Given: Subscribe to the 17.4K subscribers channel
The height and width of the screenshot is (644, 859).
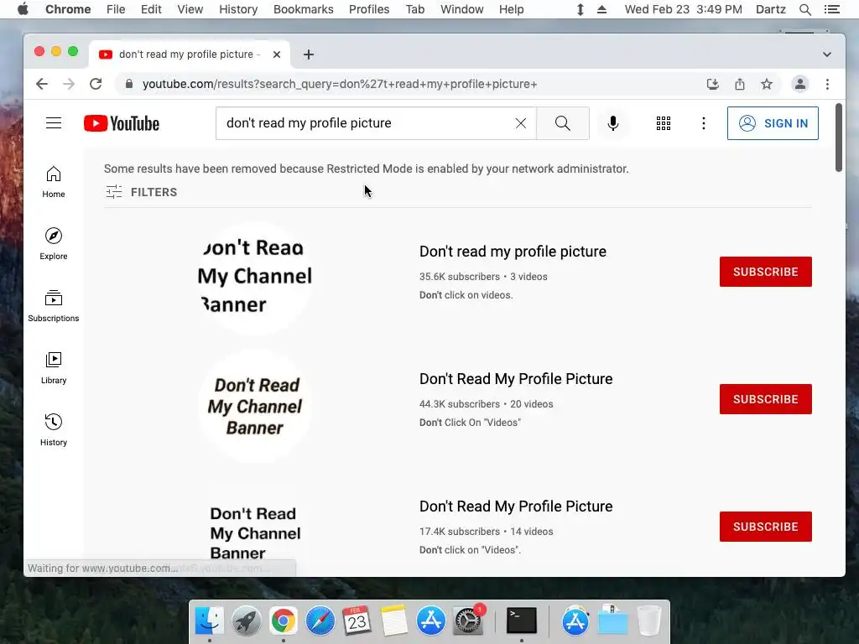Looking at the screenshot, I should coord(765,527).
